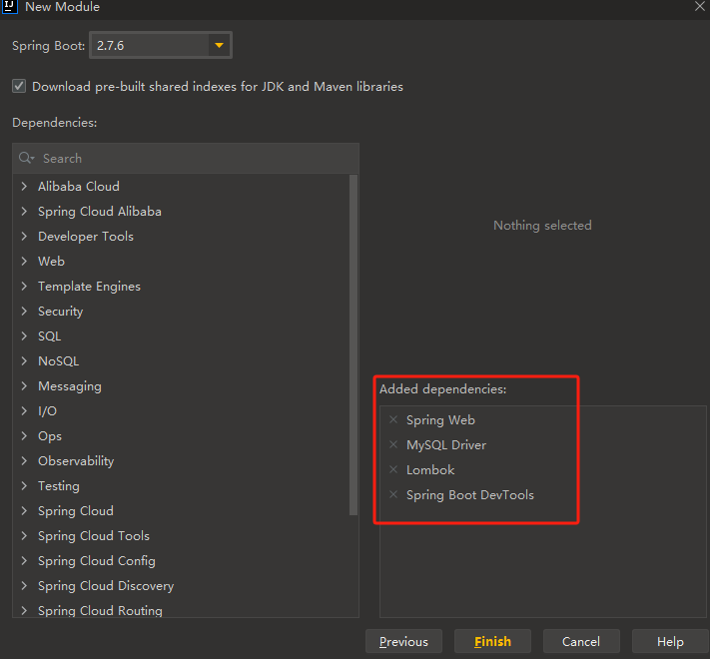Click the search magnifier icon
Image resolution: width=710 pixels, height=659 pixels.
(x=26, y=158)
